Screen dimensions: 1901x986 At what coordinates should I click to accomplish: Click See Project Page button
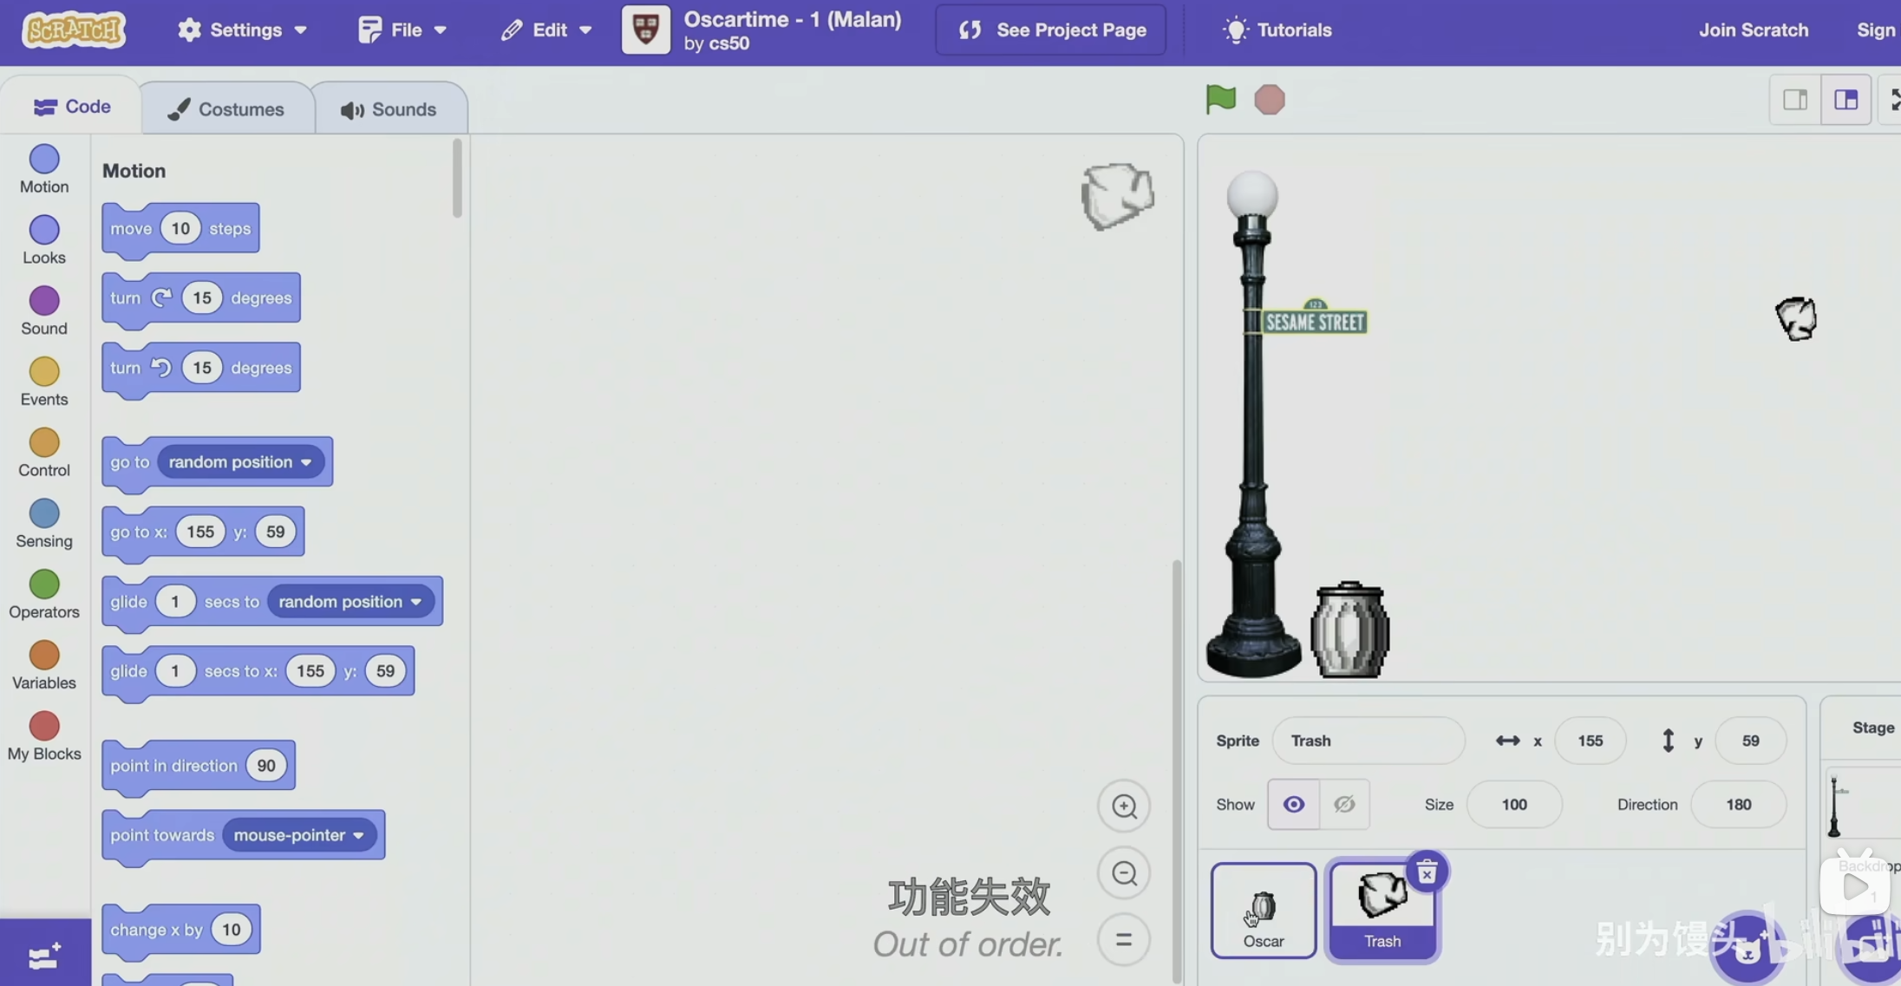[1051, 29]
